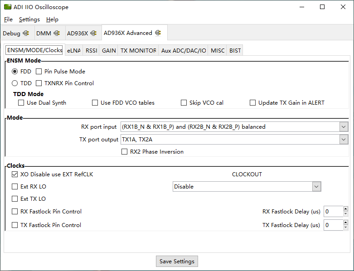This screenshot has width=354, height=271.
Task: Decrease RX Fastlock Delay with down arrow
Action: click(346, 214)
